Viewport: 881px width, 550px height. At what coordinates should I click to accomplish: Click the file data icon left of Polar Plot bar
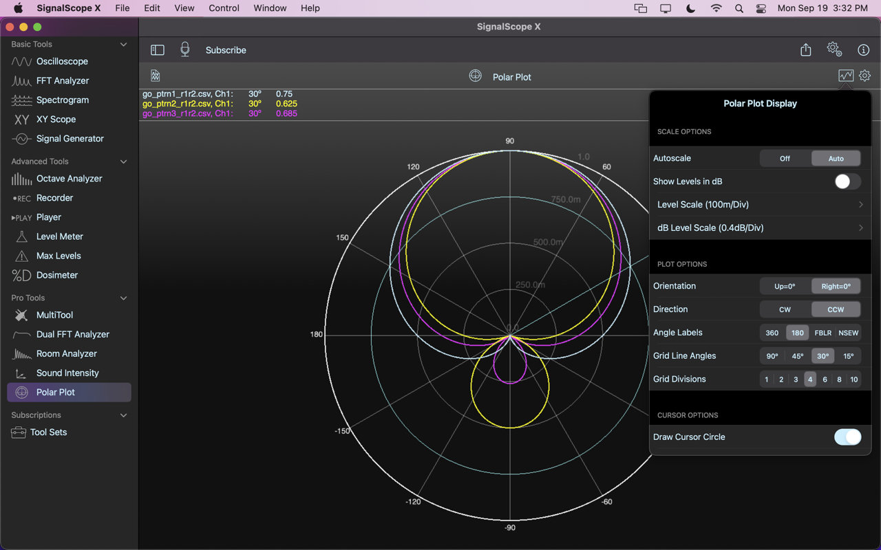[156, 76]
